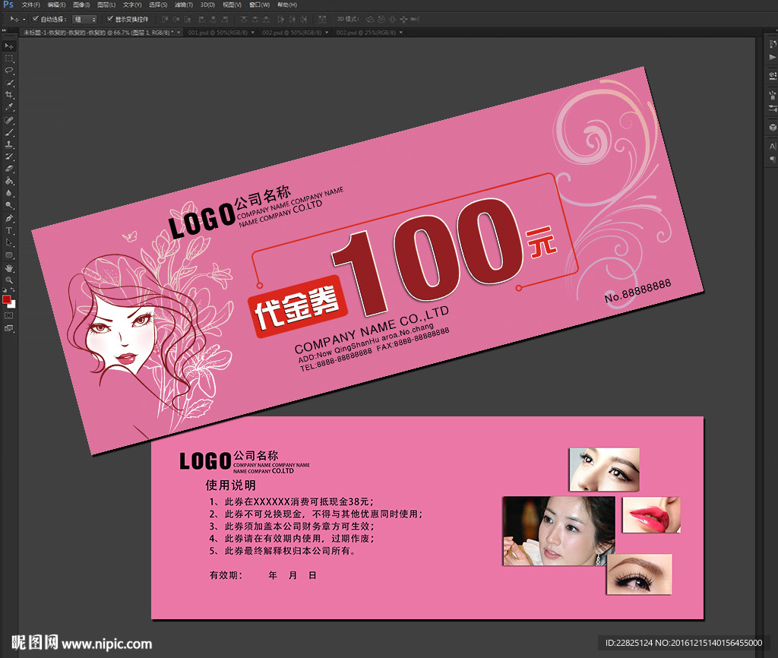Viewport: 778px width, 658px height.
Task: Open Move tool preset picker arrow
Action: pyautogui.click(x=24, y=18)
